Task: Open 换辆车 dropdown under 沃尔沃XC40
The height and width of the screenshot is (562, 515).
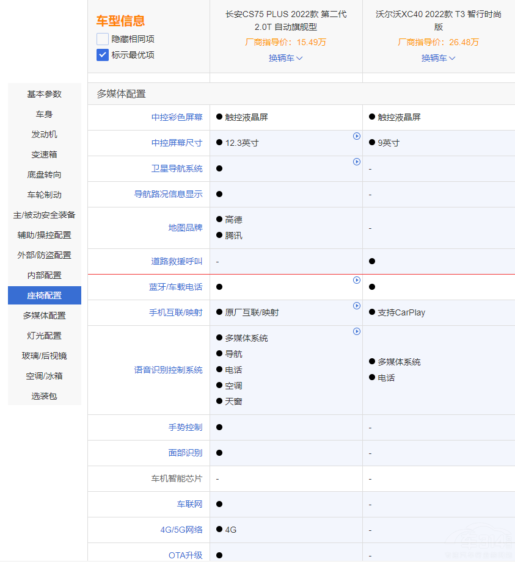Action: click(438, 59)
